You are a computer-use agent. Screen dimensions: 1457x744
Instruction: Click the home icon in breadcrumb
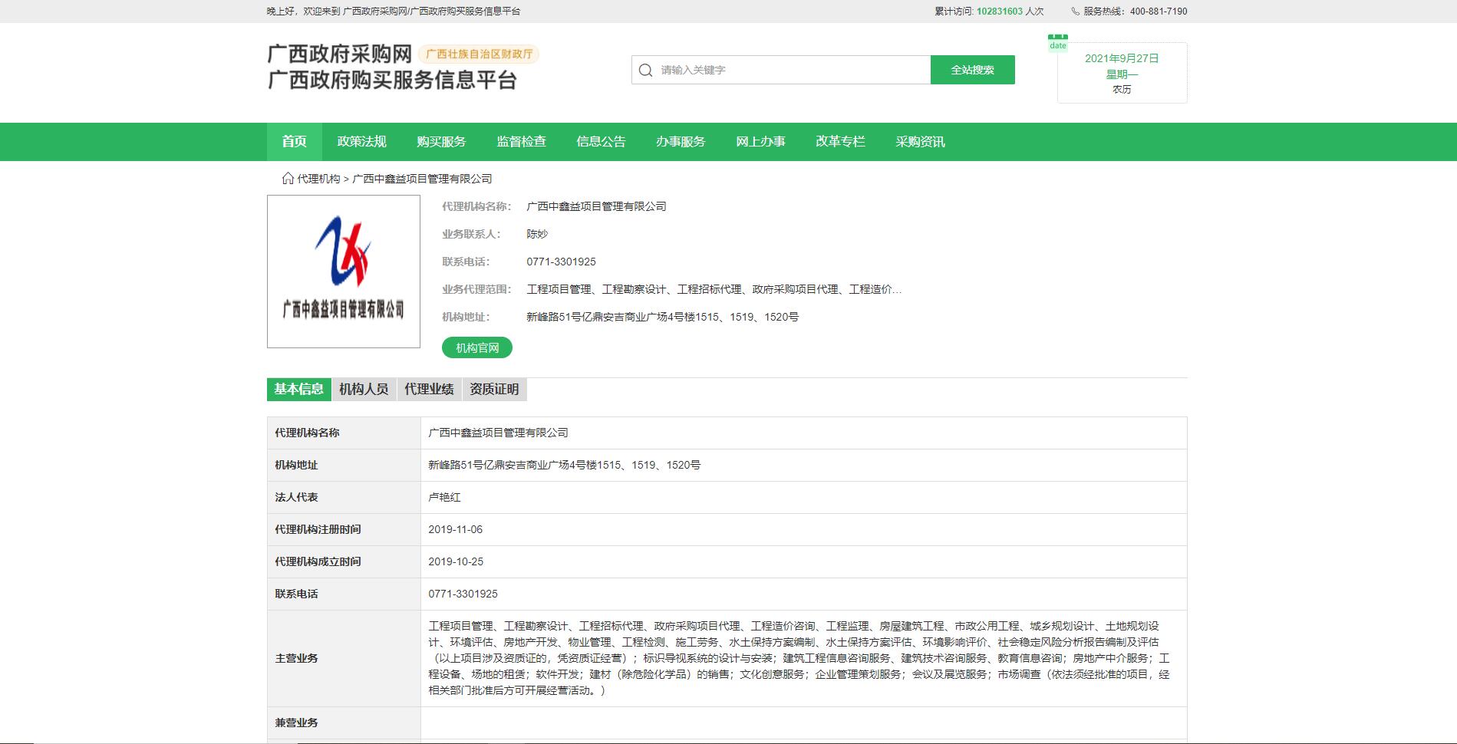[x=288, y=178]
